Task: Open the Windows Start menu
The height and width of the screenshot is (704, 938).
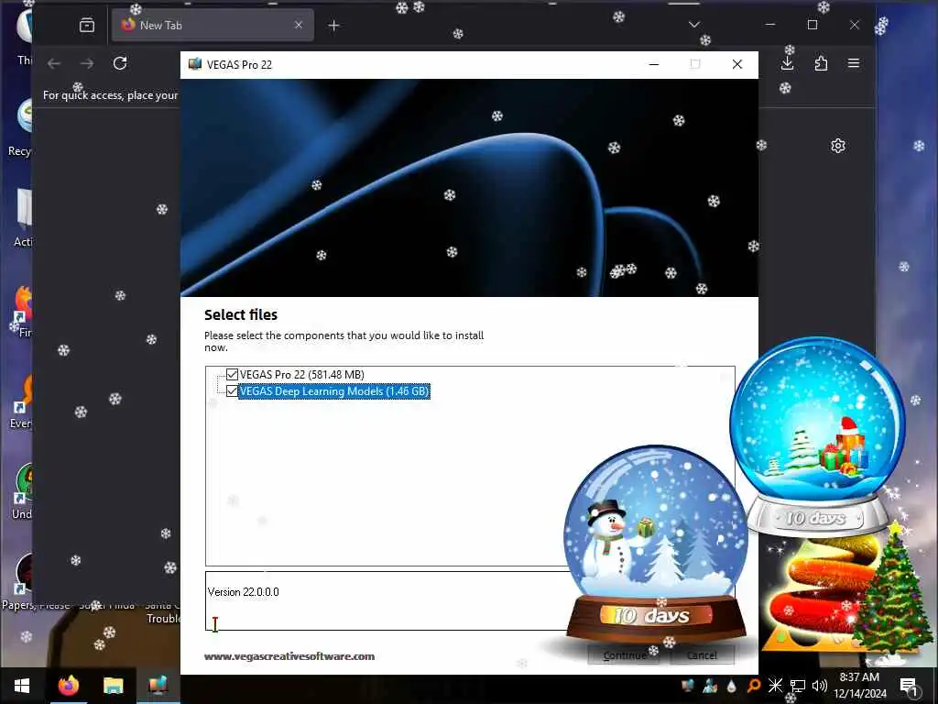Action: point(22,686)
